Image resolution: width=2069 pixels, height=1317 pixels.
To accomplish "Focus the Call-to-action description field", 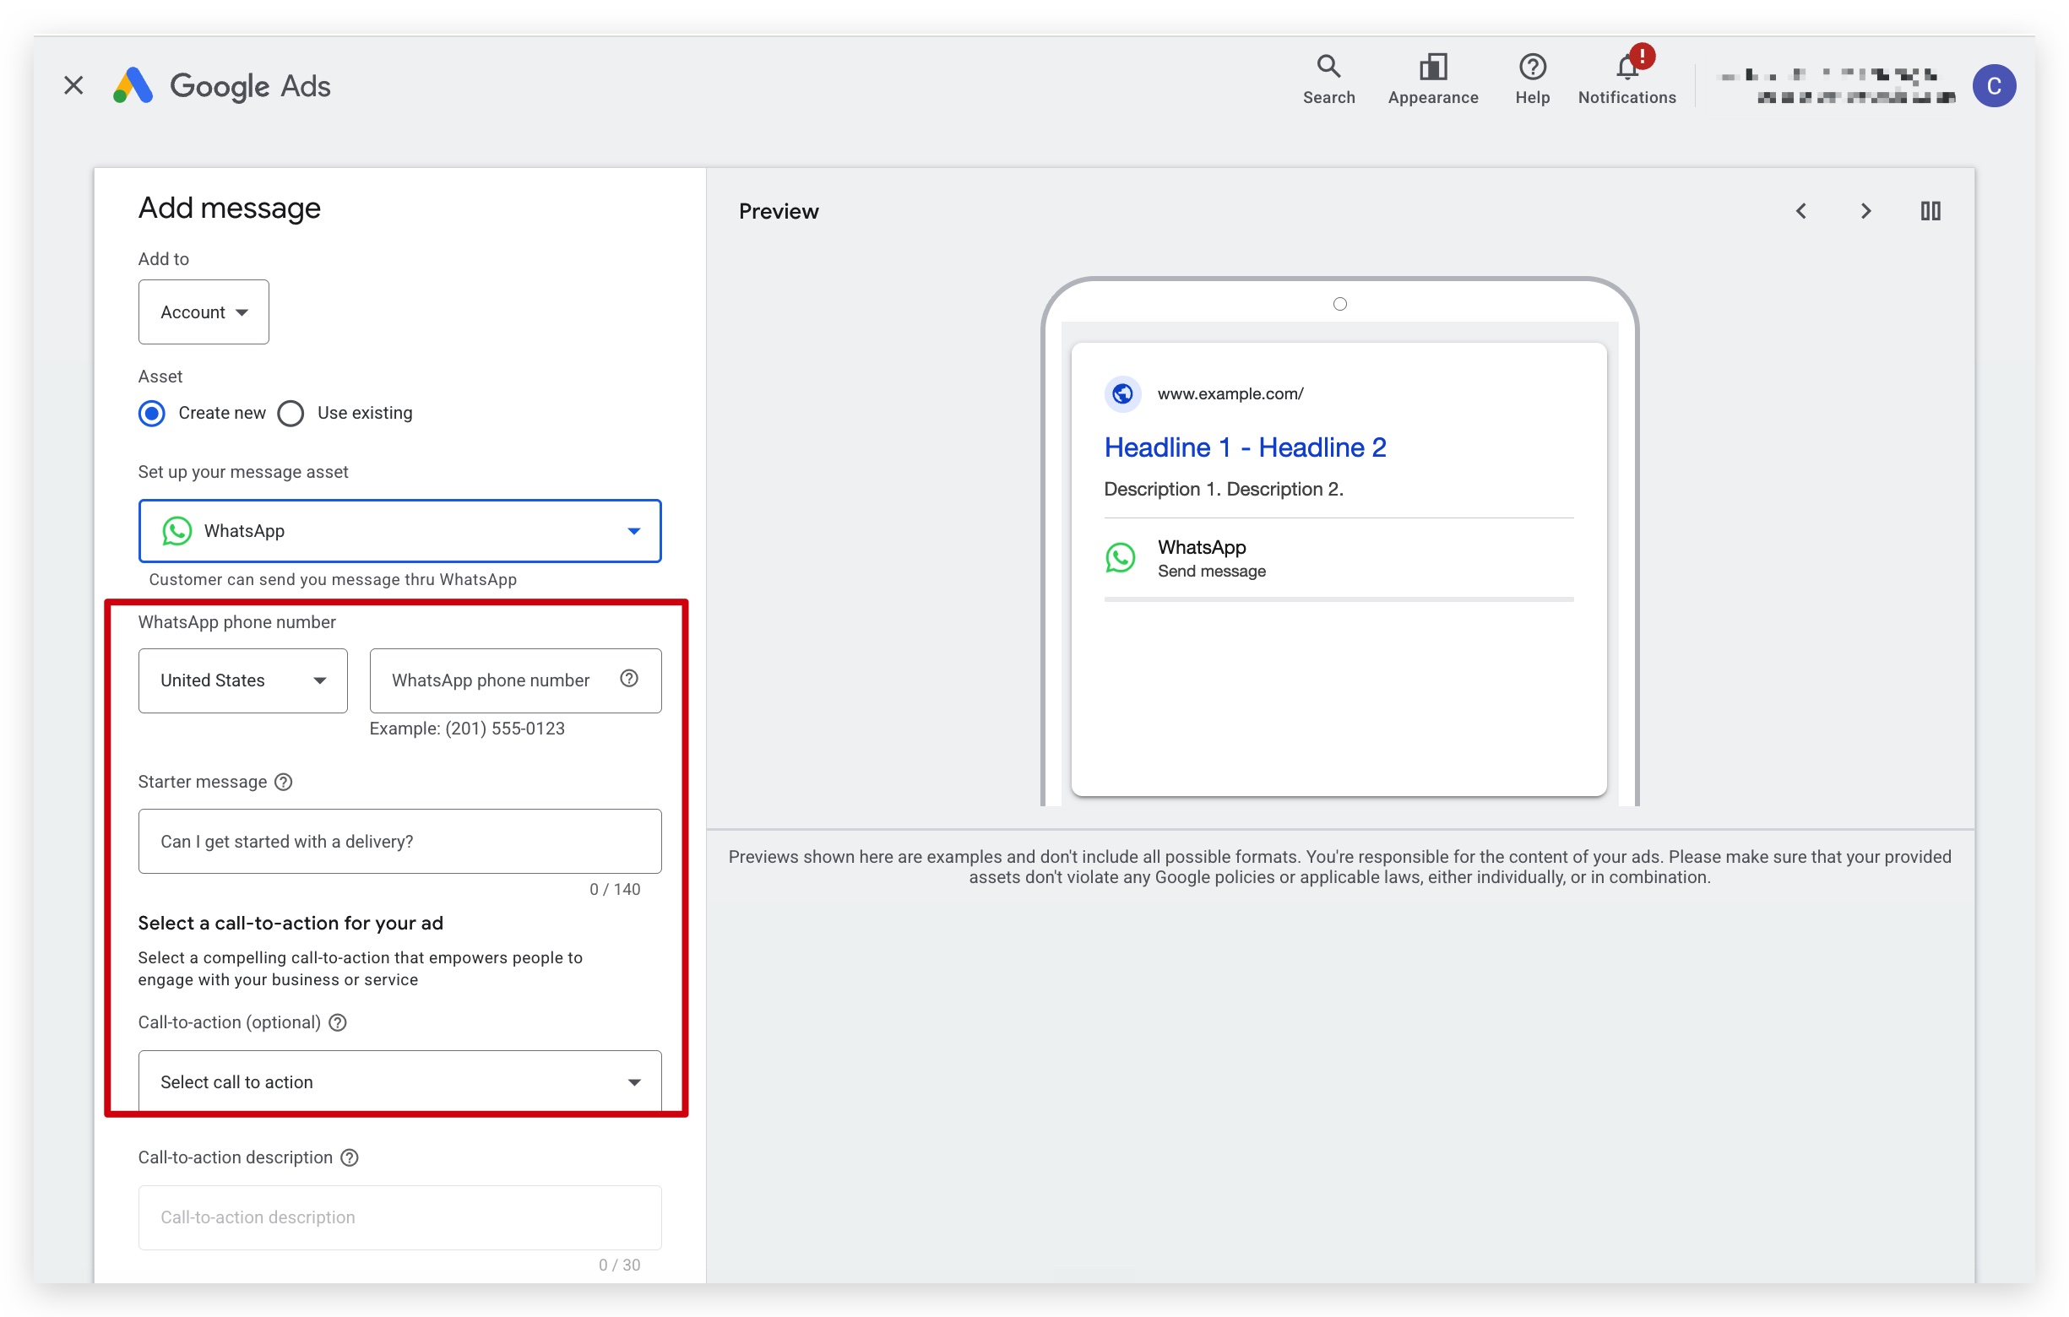I will point(399,1217).
